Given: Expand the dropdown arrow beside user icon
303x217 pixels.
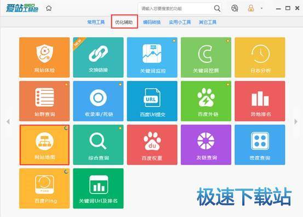Looking at the screenshot, I should (262, 8).
